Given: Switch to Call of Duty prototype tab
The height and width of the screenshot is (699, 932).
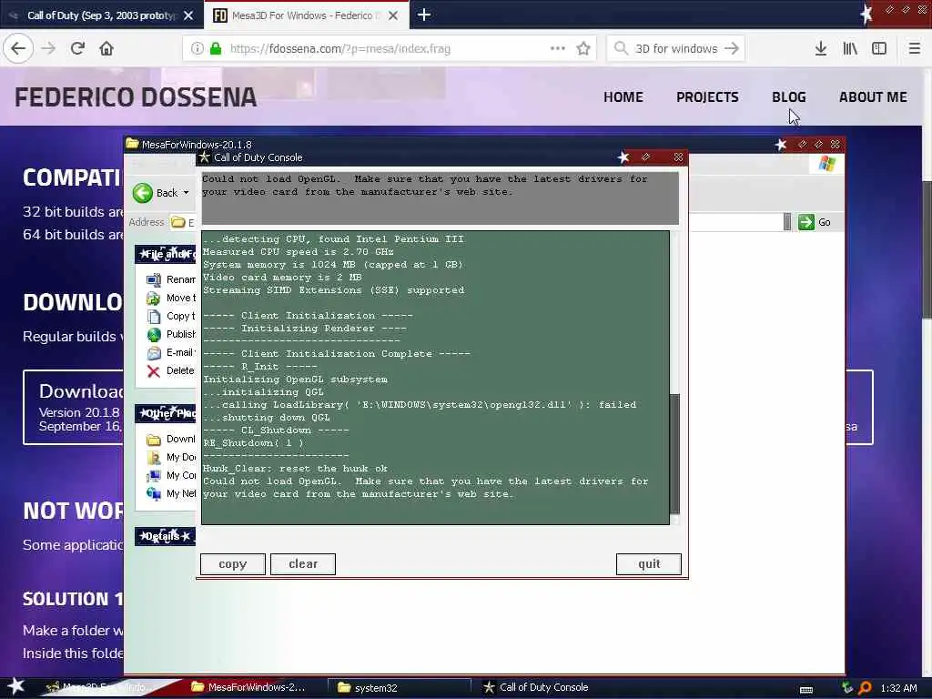Looking at the screenshot, I should click(101, 15).
